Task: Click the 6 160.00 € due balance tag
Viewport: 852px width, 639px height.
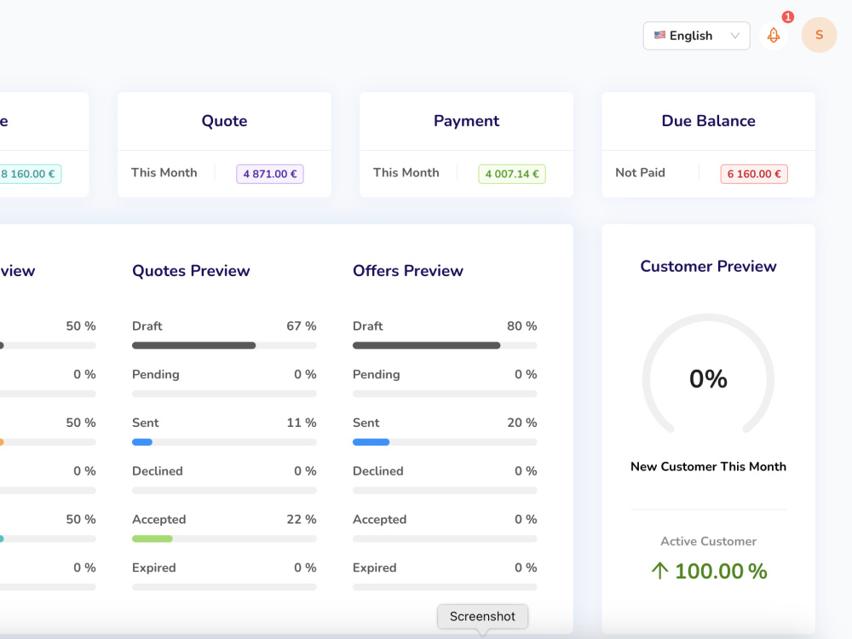Action: [x=754, y=174]
